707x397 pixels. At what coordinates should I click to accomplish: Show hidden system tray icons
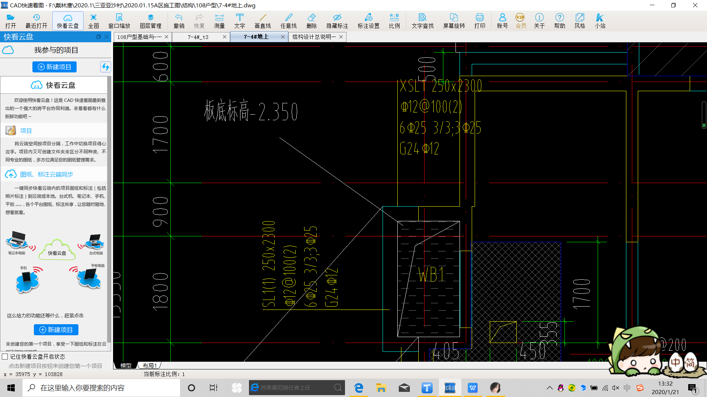click(x=549, y=388)
